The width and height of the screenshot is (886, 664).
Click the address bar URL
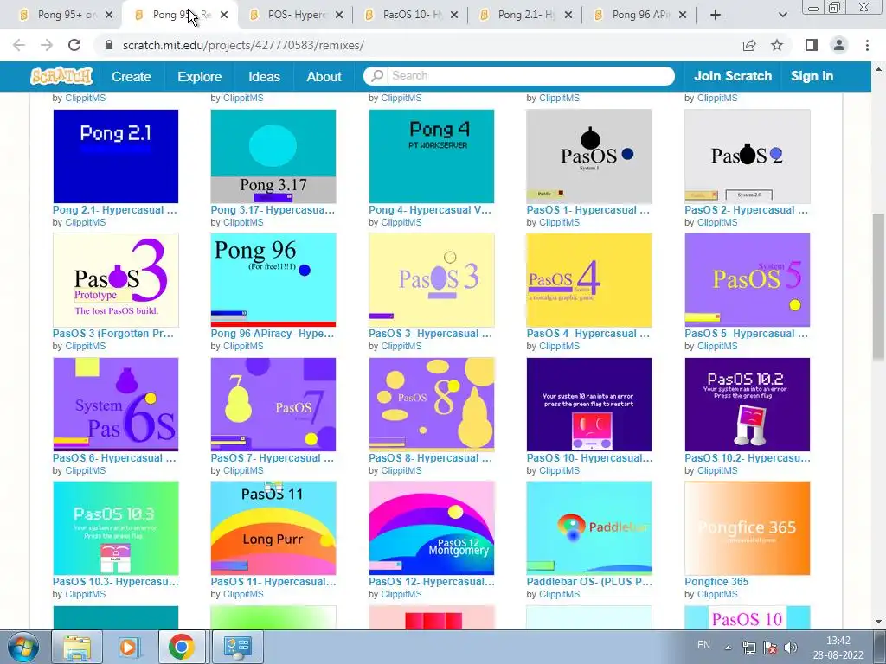coord(243,45)
